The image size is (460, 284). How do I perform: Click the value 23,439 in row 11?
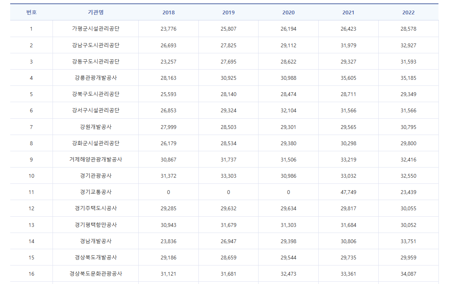pyautogui.click(x=409, y=192)
